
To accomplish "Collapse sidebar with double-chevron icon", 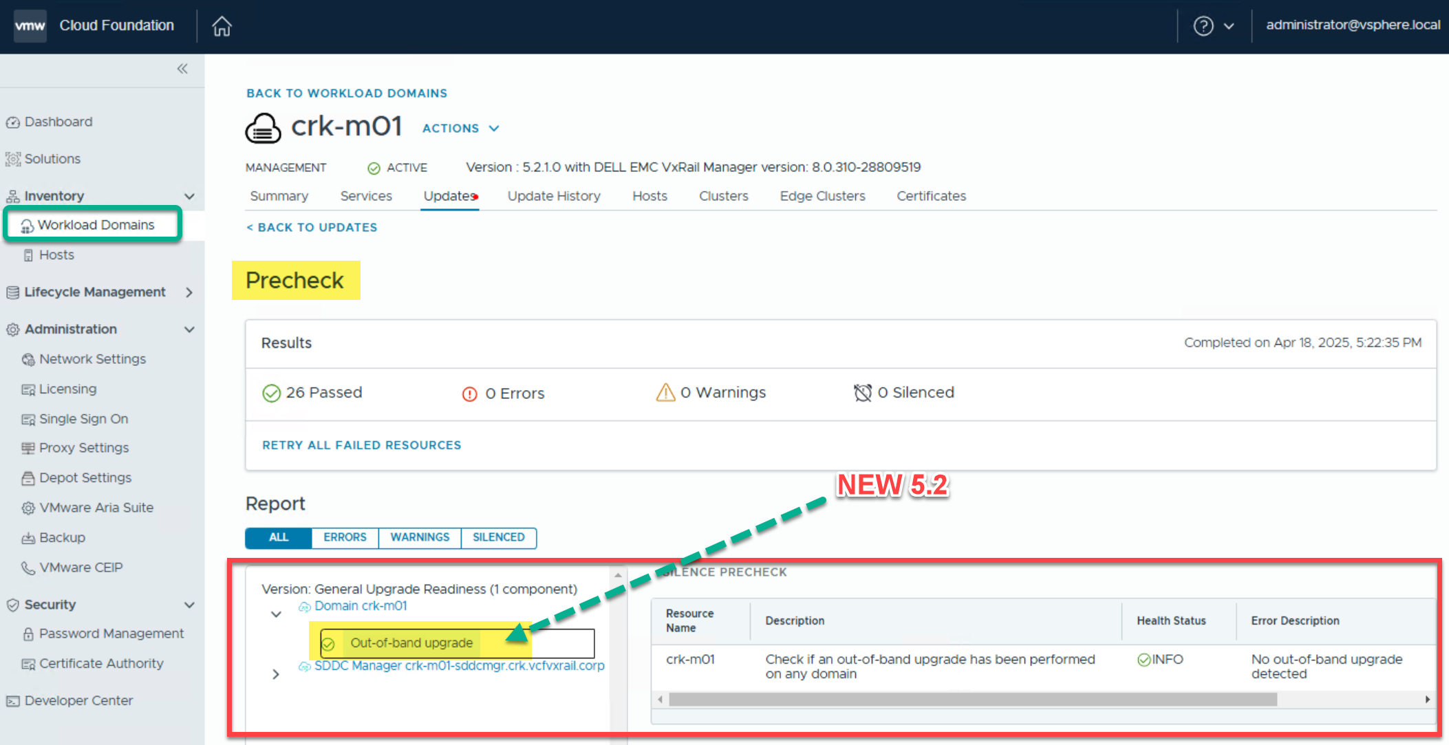I will tap(182, 69).
